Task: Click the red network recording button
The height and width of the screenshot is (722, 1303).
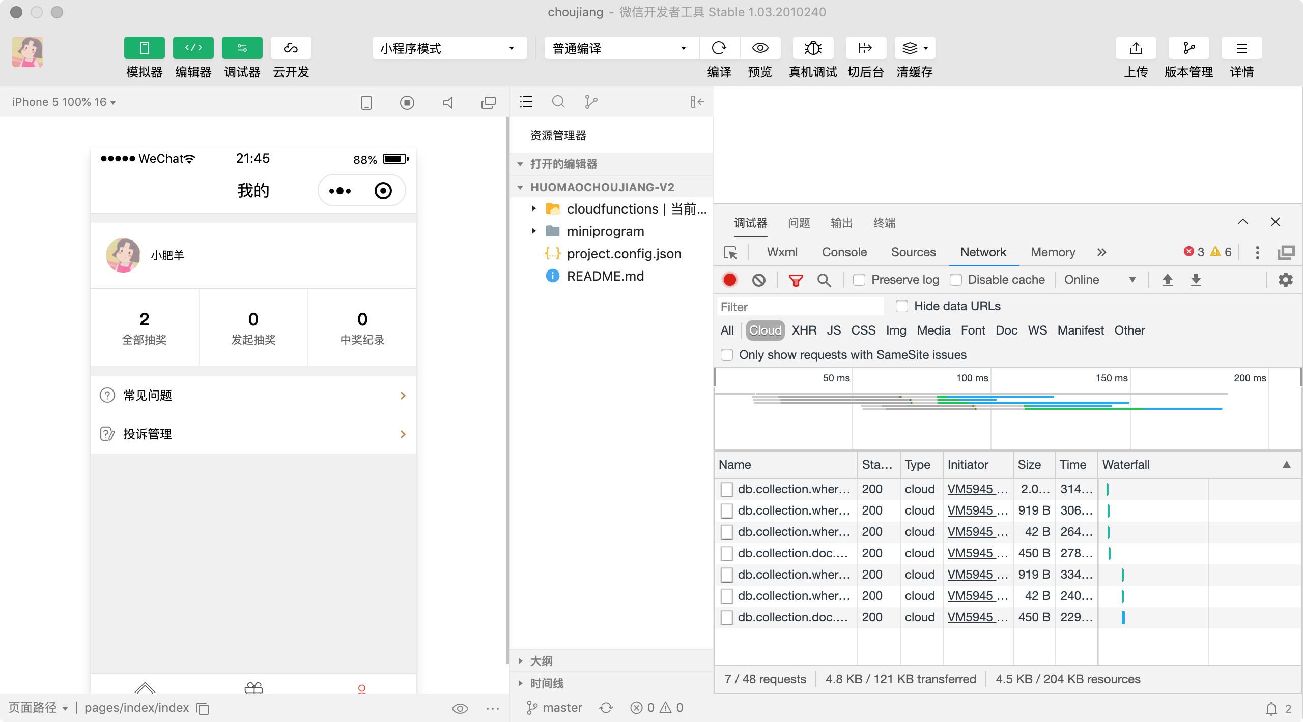Action: click(729, 280)
